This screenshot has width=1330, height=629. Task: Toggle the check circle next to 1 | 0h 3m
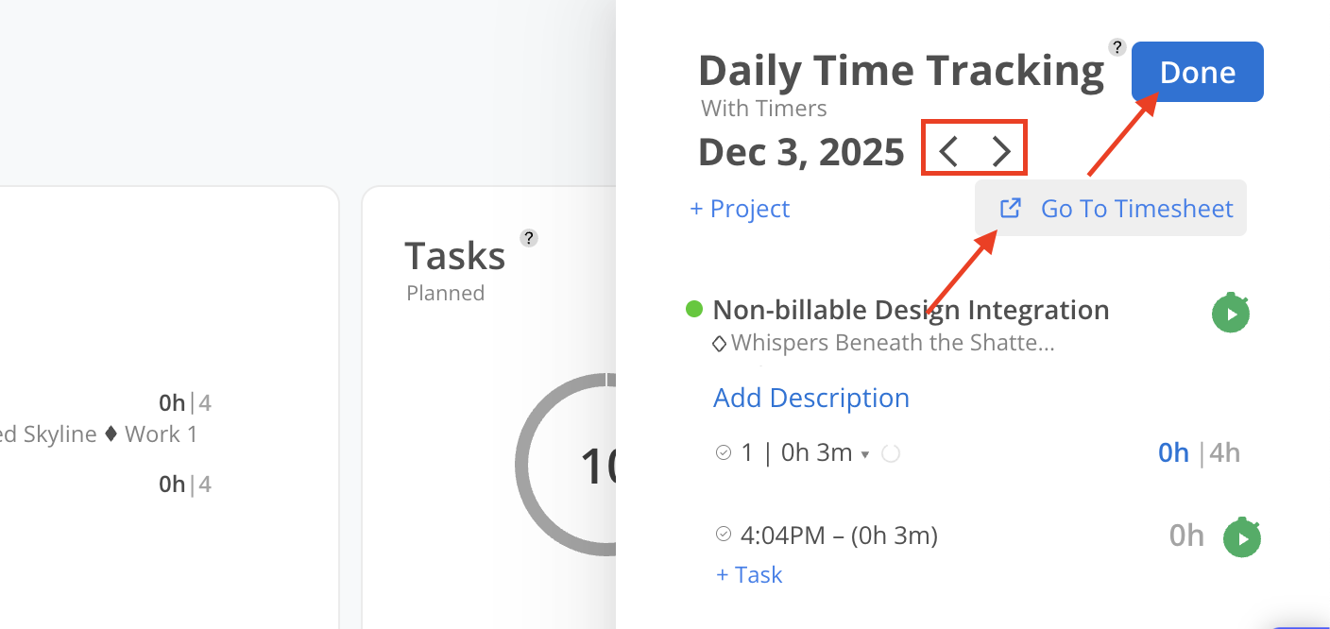tap(724, 453)
